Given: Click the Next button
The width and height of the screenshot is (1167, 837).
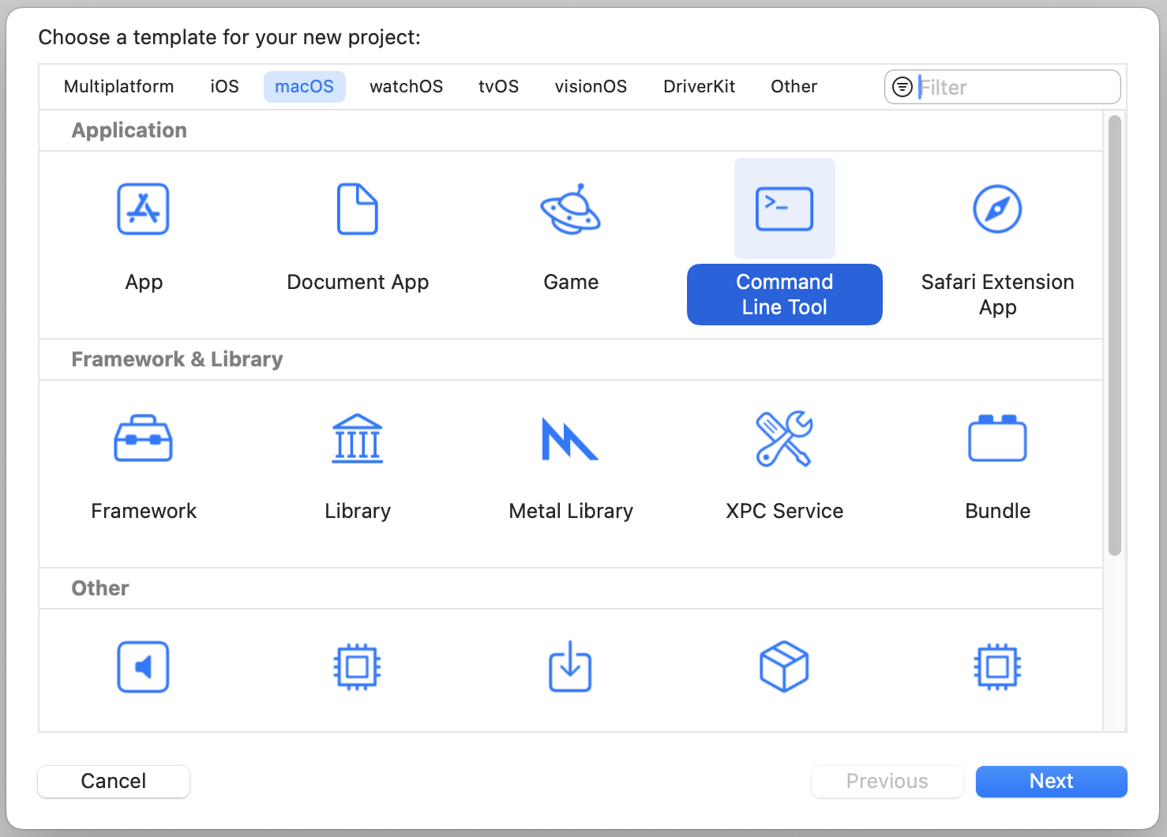Looking at the screenshot, I should pyautogui.click(x=1052, y=781).
